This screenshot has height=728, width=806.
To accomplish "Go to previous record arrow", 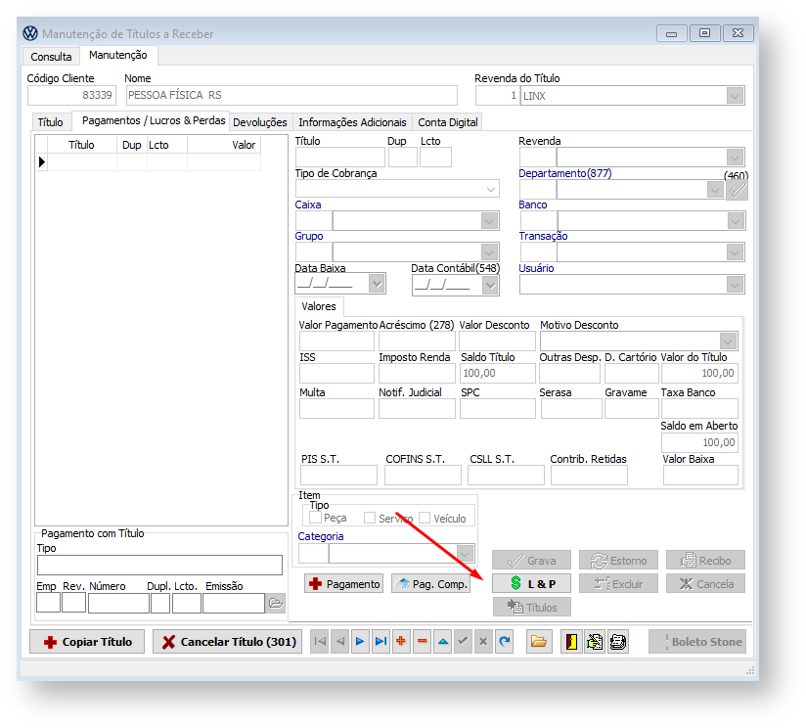I will coord(339,641).
